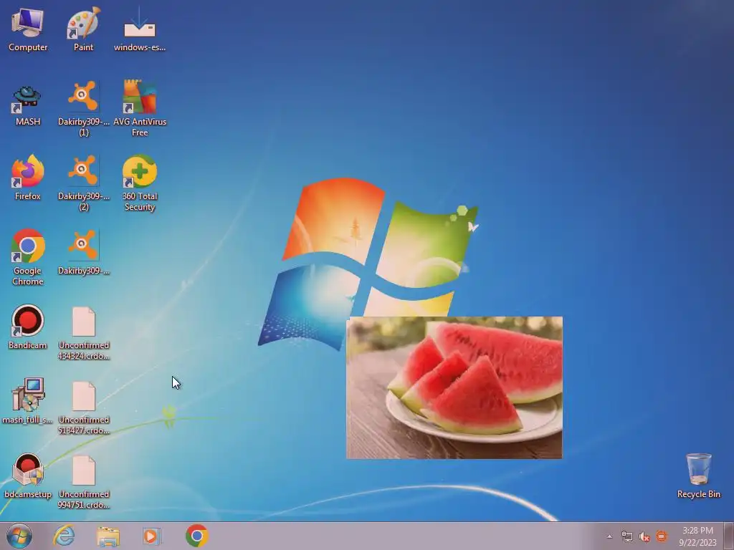Screen dimensions: 734x550
Task: Launch Internet Explorer from the taskbar
Action: coord(64,536)
